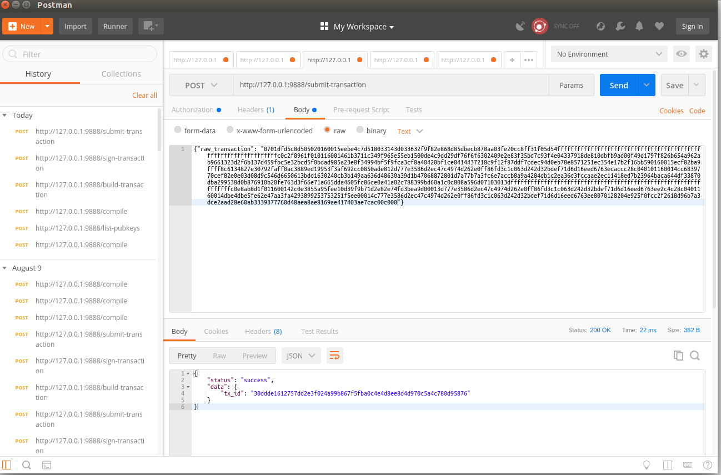Image resolution: width=721 pixels, height=475 pixels.
Task: Open the Postman console icon
Action: coord(47,465)
